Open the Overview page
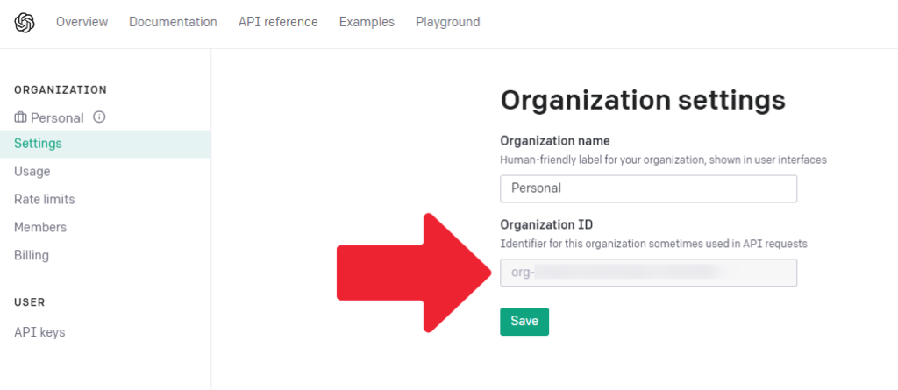 coord(82,22)
